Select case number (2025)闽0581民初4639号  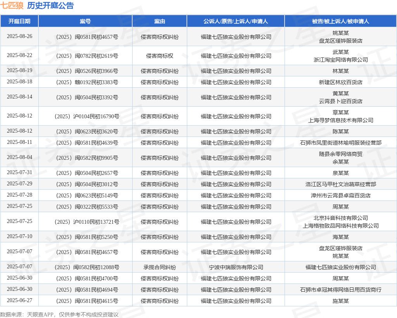pyautogui.click(x=87, y=143)
